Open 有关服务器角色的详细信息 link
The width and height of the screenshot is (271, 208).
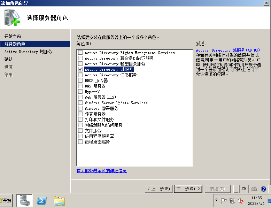(x=102, y=171)
